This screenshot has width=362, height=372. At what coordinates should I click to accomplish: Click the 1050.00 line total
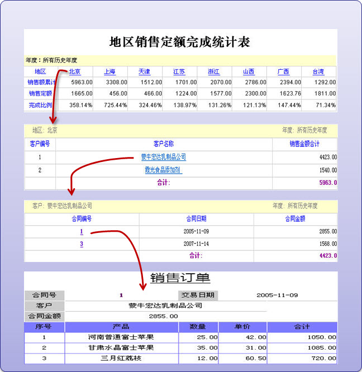tap(322, 337)
